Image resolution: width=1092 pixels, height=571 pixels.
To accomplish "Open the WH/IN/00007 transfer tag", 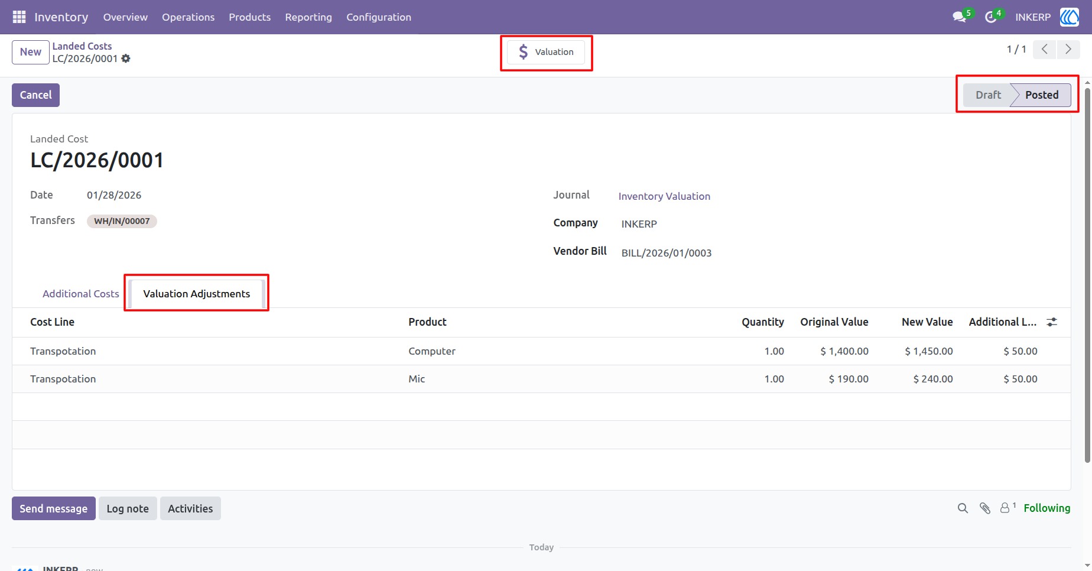I will pyautogui.click(x=122, y=221).
